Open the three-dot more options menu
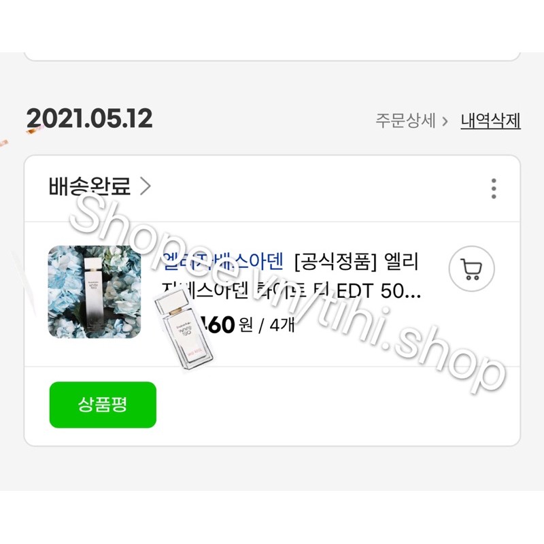 (x=494, y=189)
